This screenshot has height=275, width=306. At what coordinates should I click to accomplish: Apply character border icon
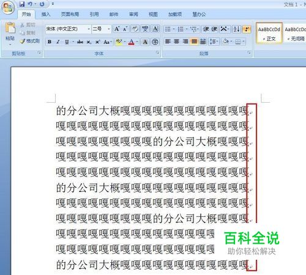[x=155, y=29]
